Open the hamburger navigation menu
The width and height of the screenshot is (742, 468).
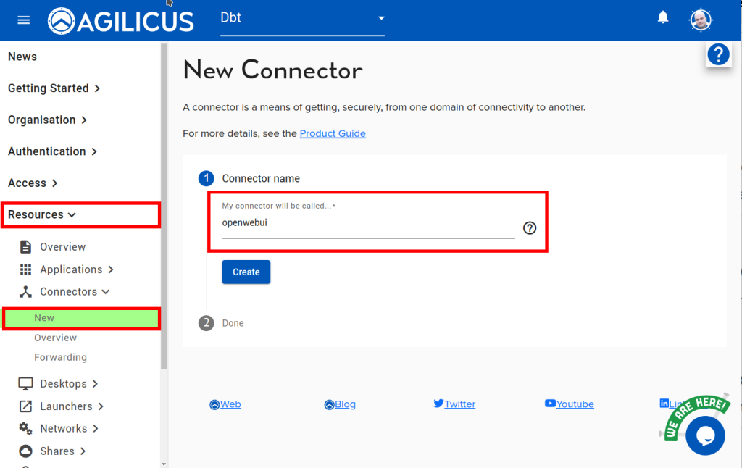24,20
